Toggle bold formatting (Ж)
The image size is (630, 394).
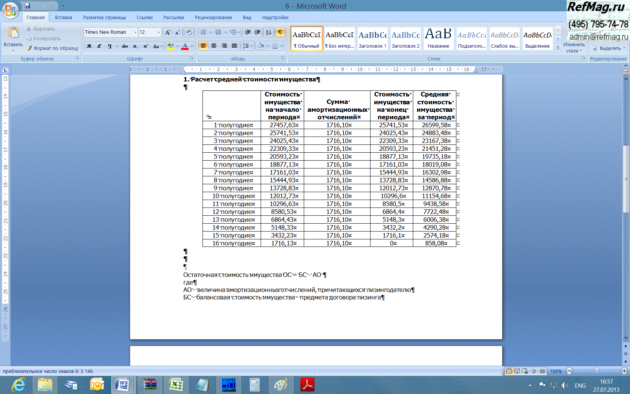[89, 46]
